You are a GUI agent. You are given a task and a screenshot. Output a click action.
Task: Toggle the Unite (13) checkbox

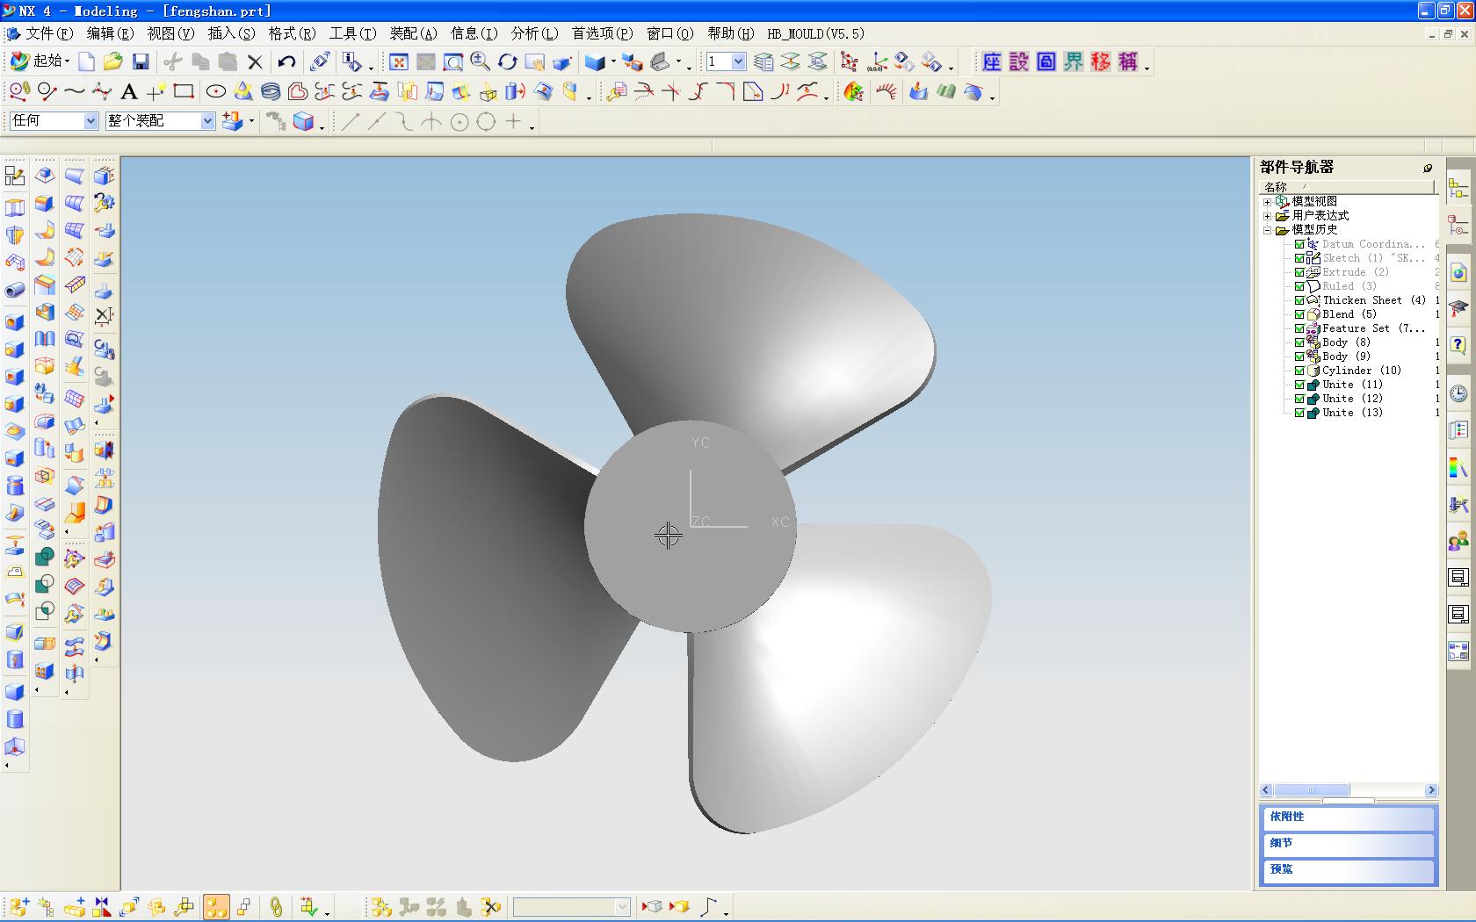pos(1299,413)
